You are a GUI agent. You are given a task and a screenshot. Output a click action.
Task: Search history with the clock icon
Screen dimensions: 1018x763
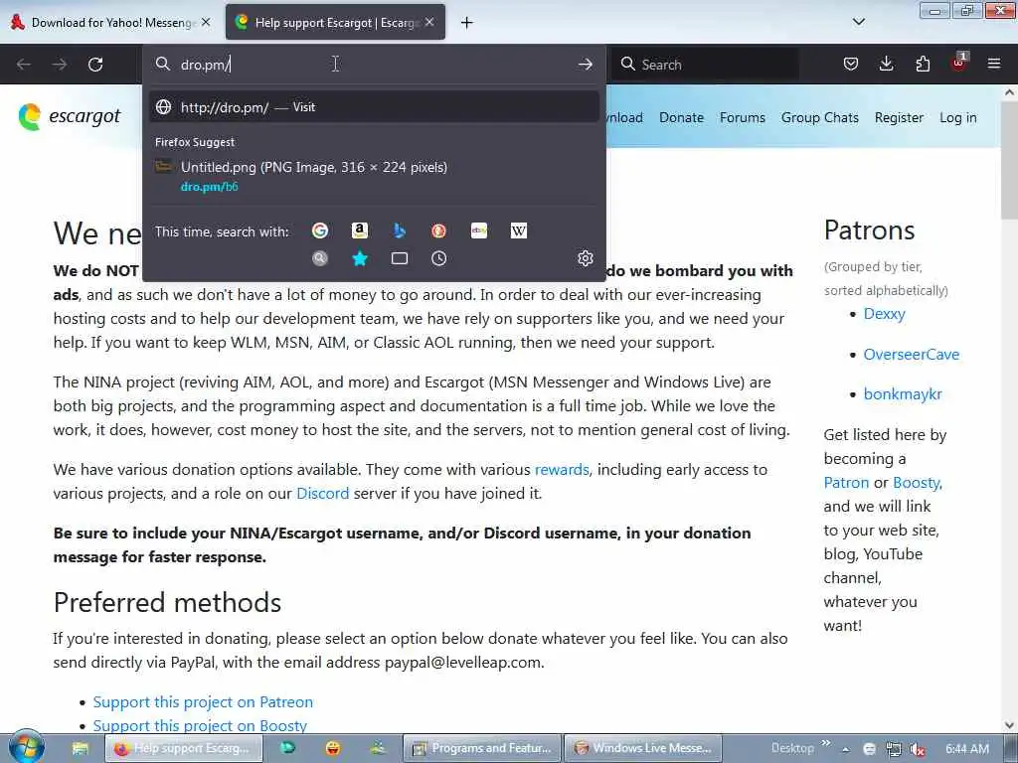pyautogui.click(x=438, y=259)
